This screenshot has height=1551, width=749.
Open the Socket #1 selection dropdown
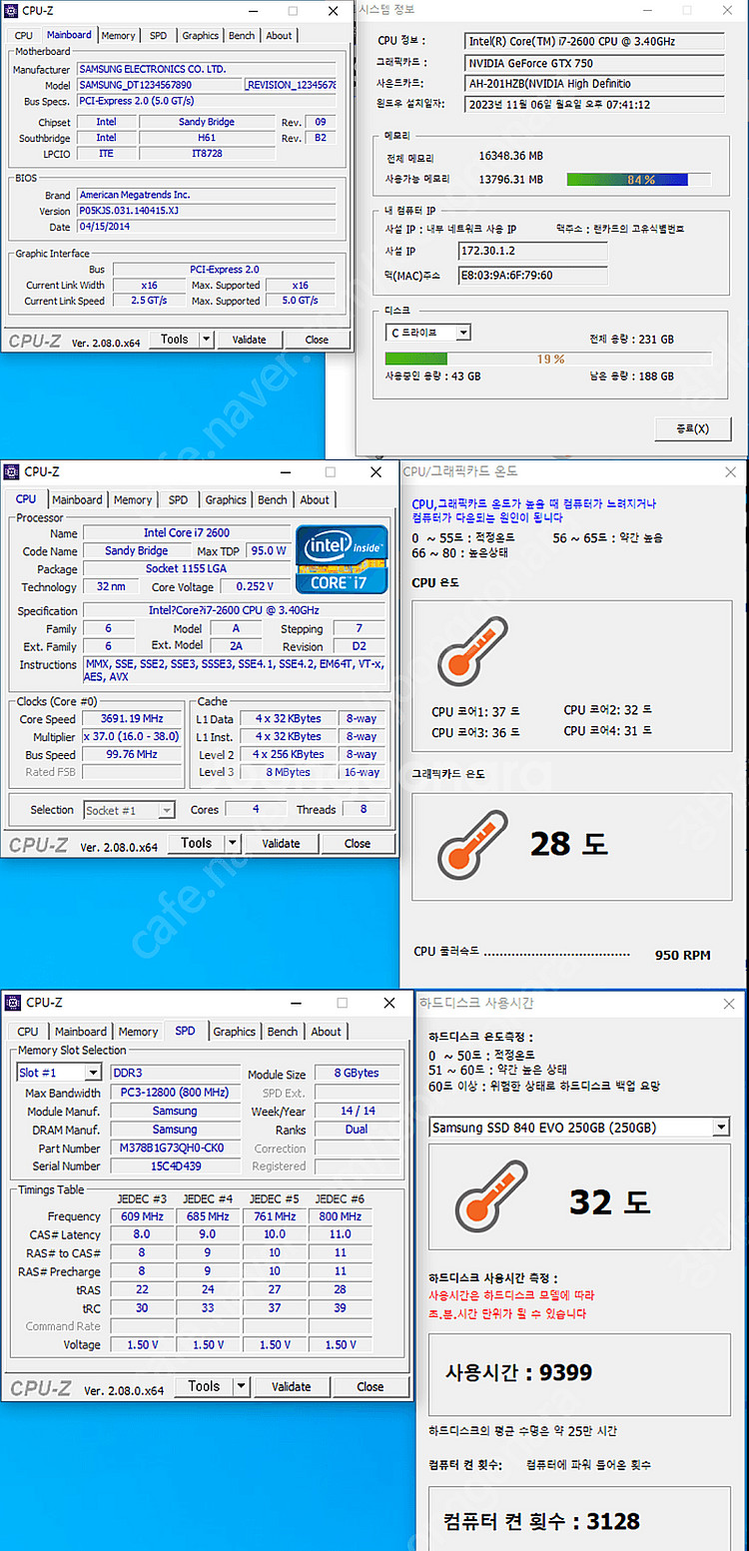(x=167, y=810)
